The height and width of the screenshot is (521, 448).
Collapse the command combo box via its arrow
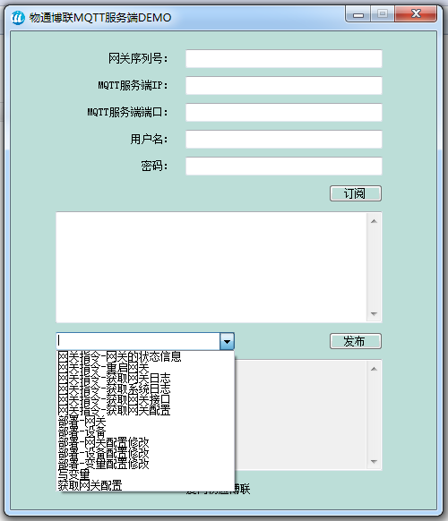[x=228, y=341]
